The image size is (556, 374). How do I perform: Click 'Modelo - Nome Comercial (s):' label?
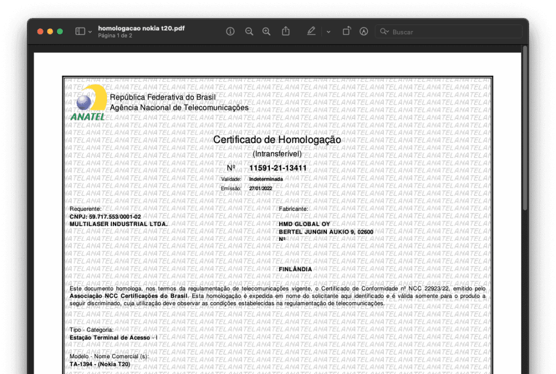click(109, 356)
